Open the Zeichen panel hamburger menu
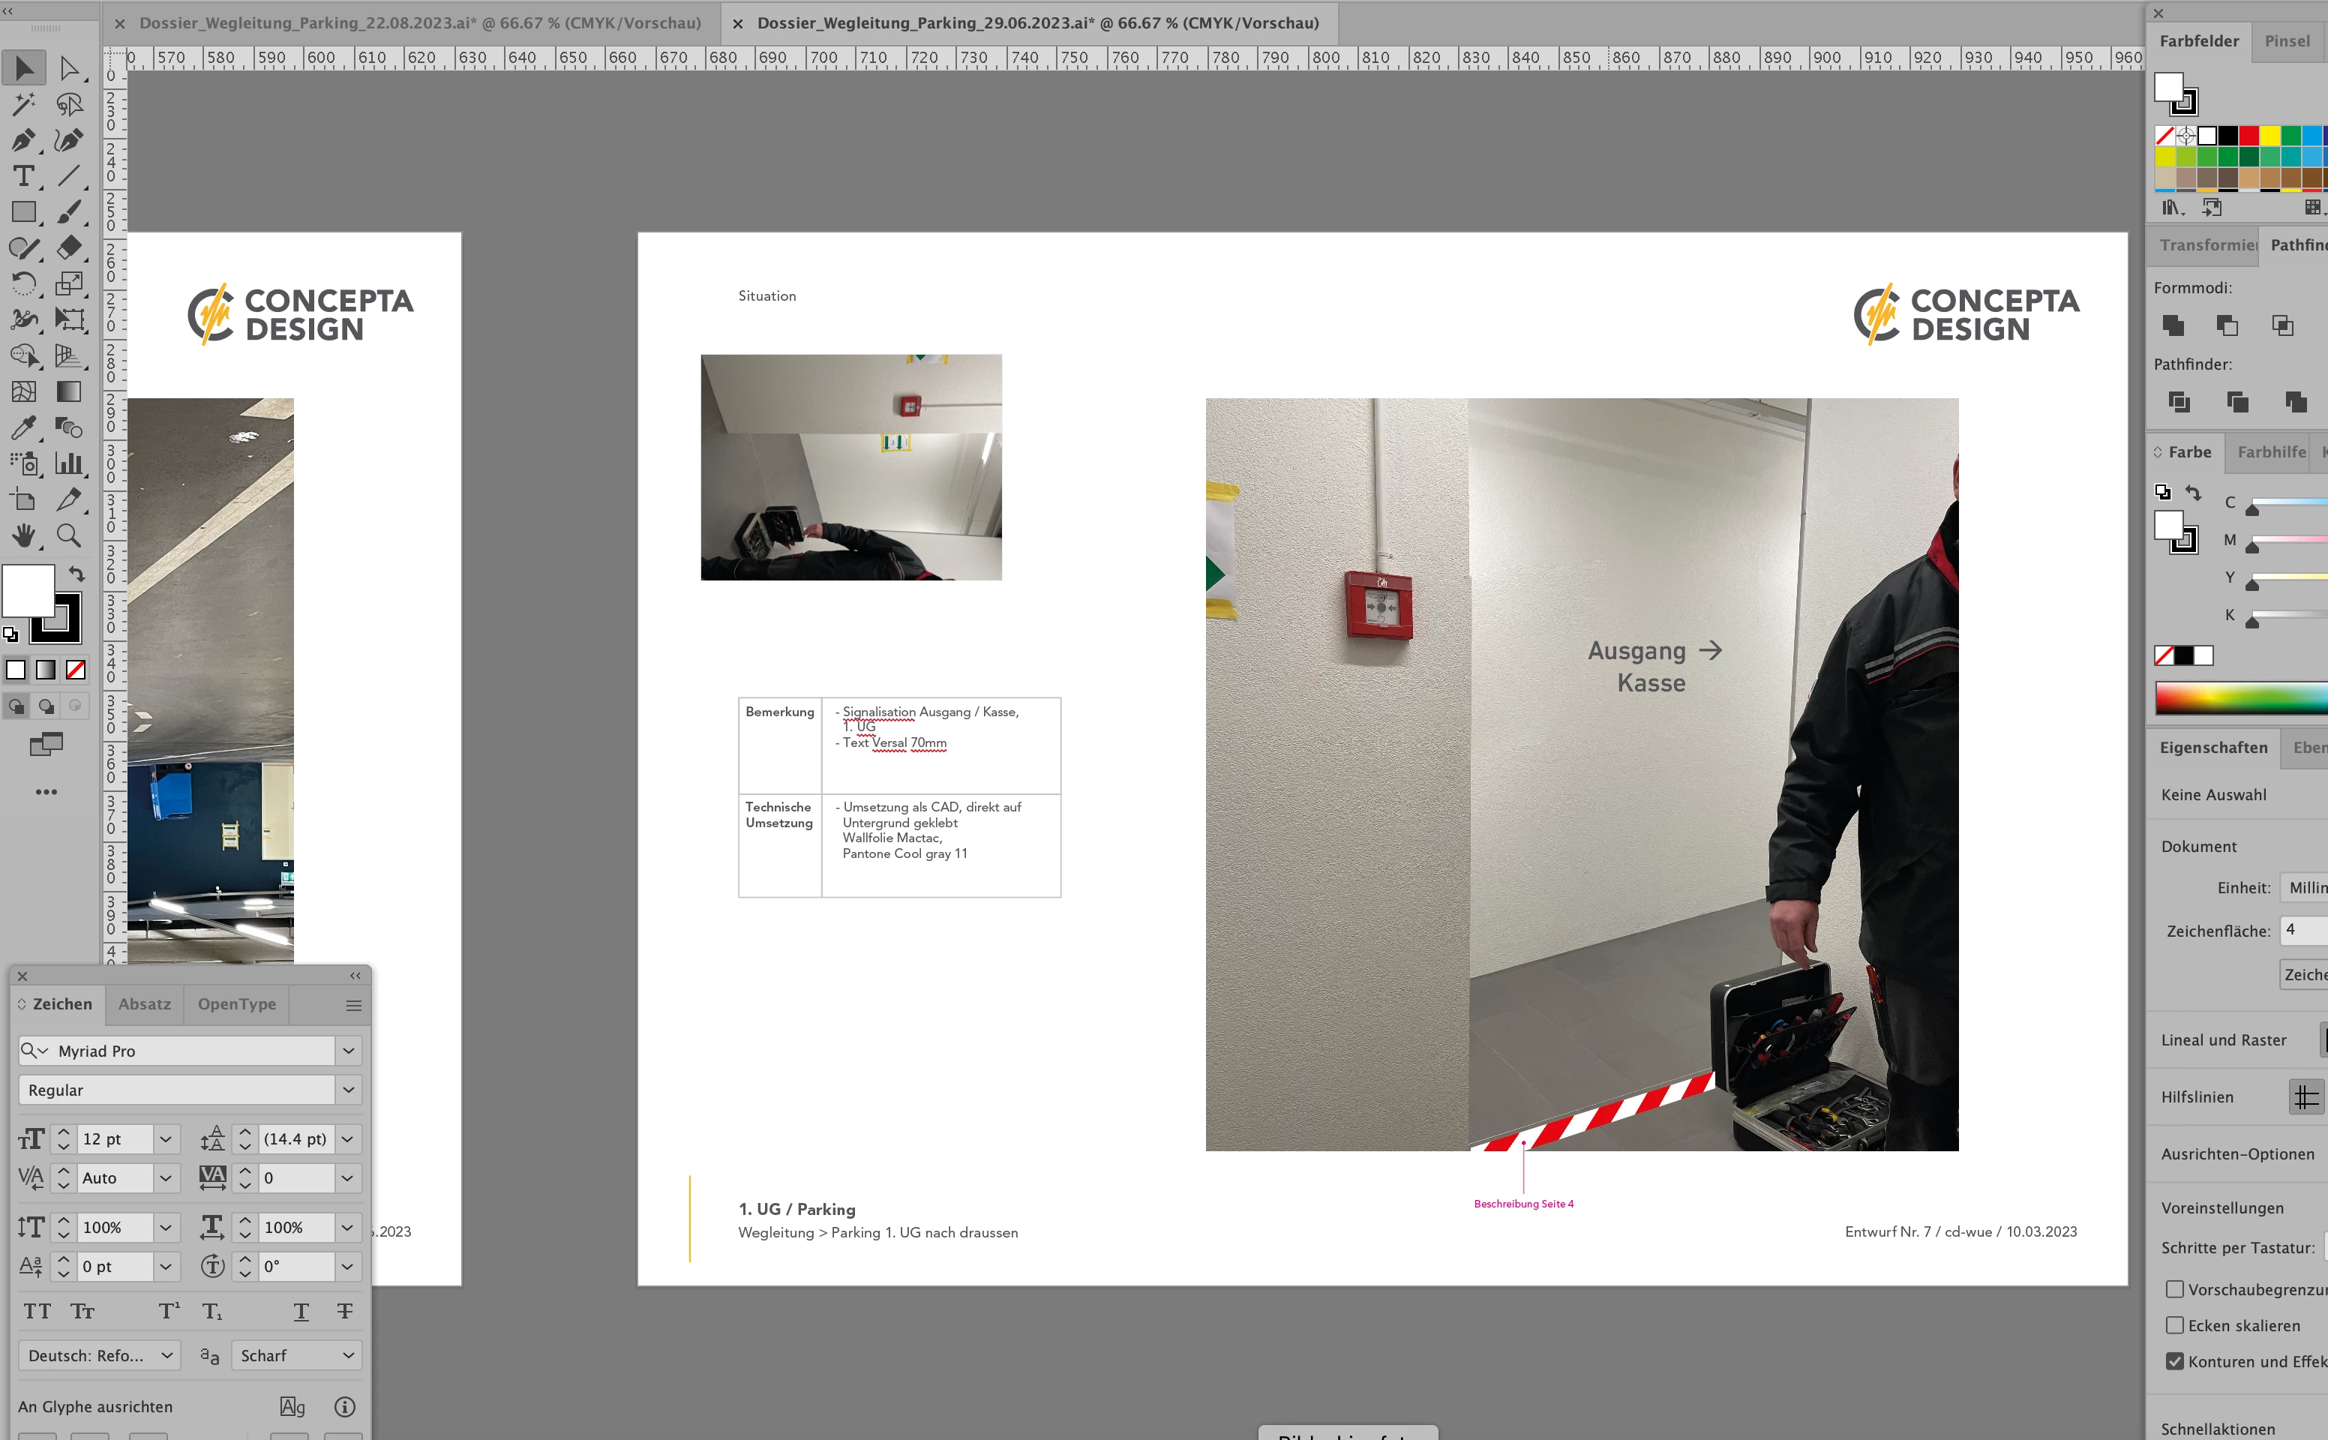The image size is (2328, 1440). [x=353, y=1006]
